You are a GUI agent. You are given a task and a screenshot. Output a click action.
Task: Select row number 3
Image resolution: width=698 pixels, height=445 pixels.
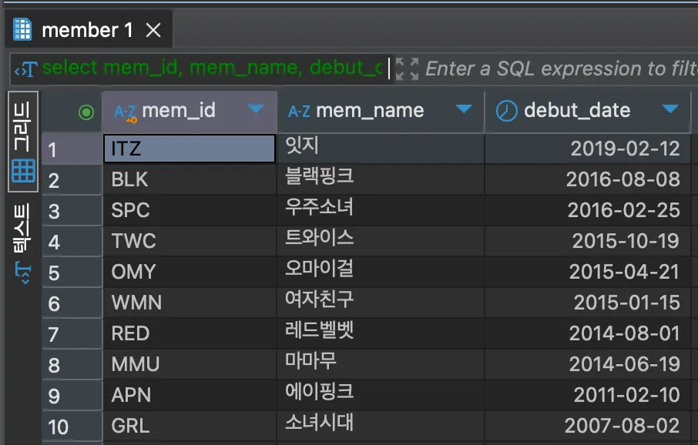pyautogui.click(x=72, y=211)
